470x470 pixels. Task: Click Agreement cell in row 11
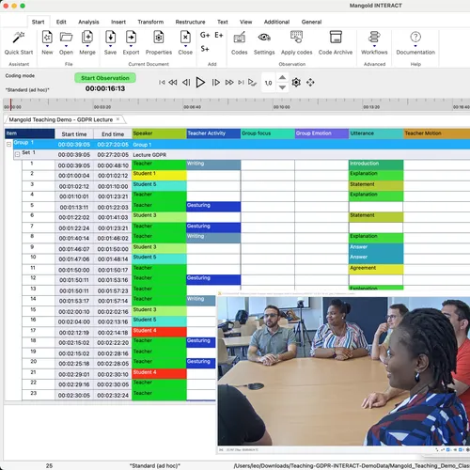tap(376, 270)
